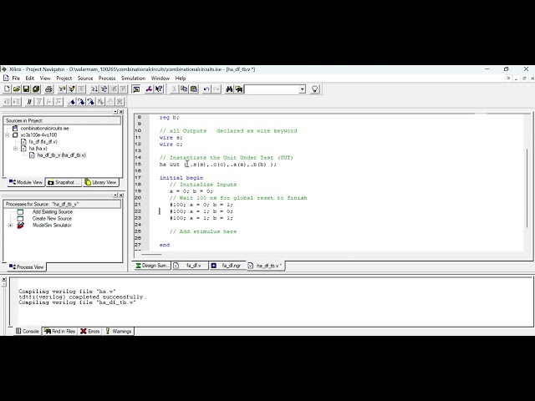Click the Save All icon
Screen dimensions: 535x401
[36, 89]
